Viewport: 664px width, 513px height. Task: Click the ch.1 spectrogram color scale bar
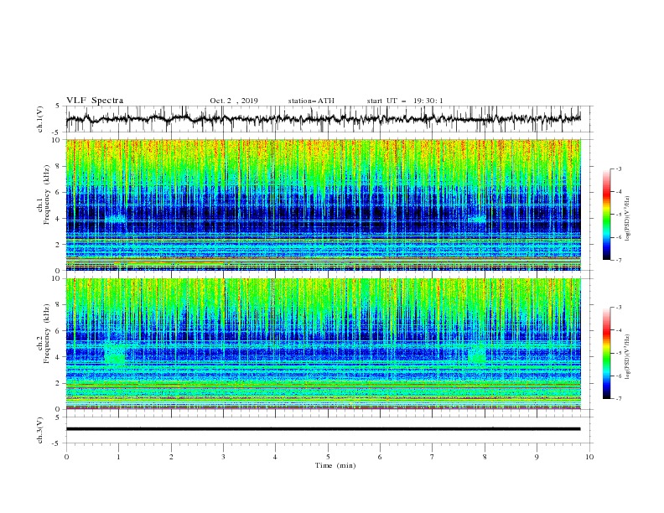pyautogui.click(x=607, y=214)
